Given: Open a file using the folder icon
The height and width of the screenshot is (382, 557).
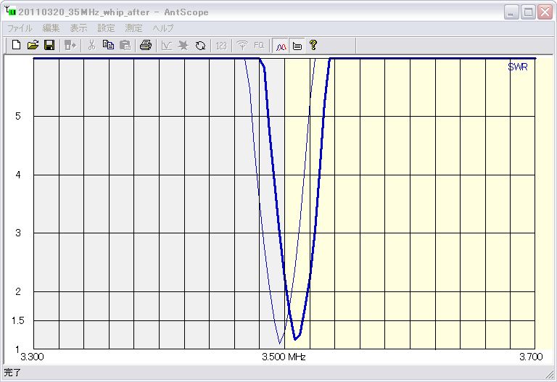Looking at the screenshot, I should (33, 45).
